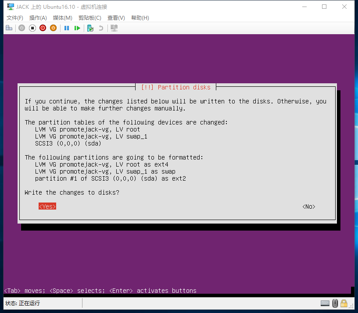Click the window resize grip corner
Screen dimensions: 358x313
coord(351,306)
